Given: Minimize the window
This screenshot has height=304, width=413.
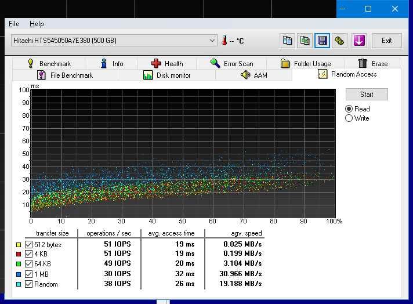Looking at the screenshot, I should 342,9.
